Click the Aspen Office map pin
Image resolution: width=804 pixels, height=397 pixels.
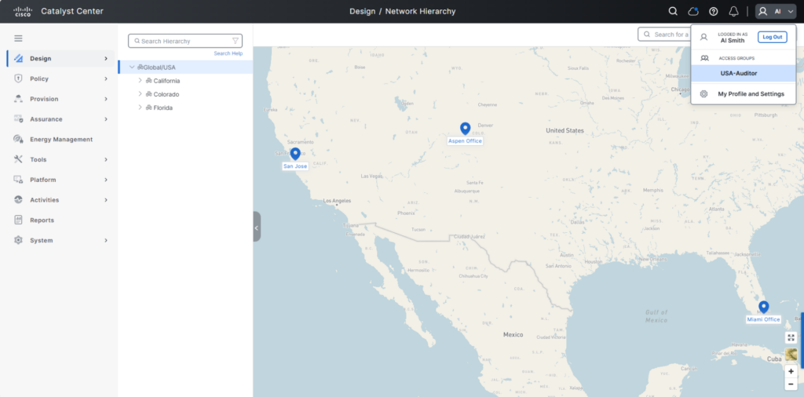[x=465, y=129]
